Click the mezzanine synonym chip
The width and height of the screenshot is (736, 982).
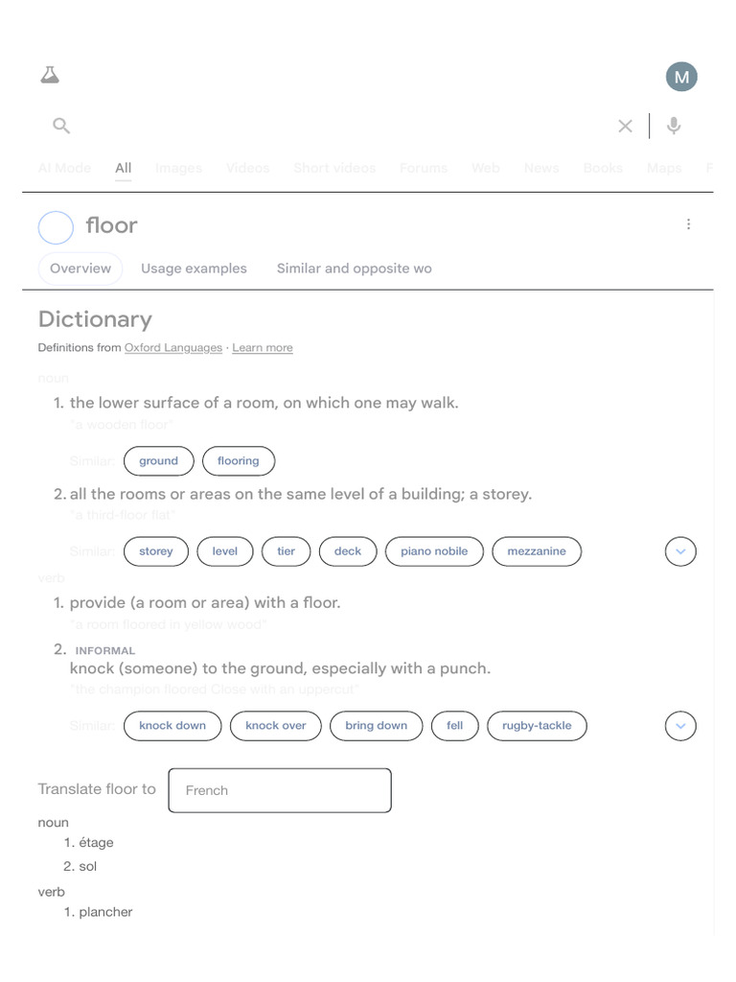(x=537, y=551)
